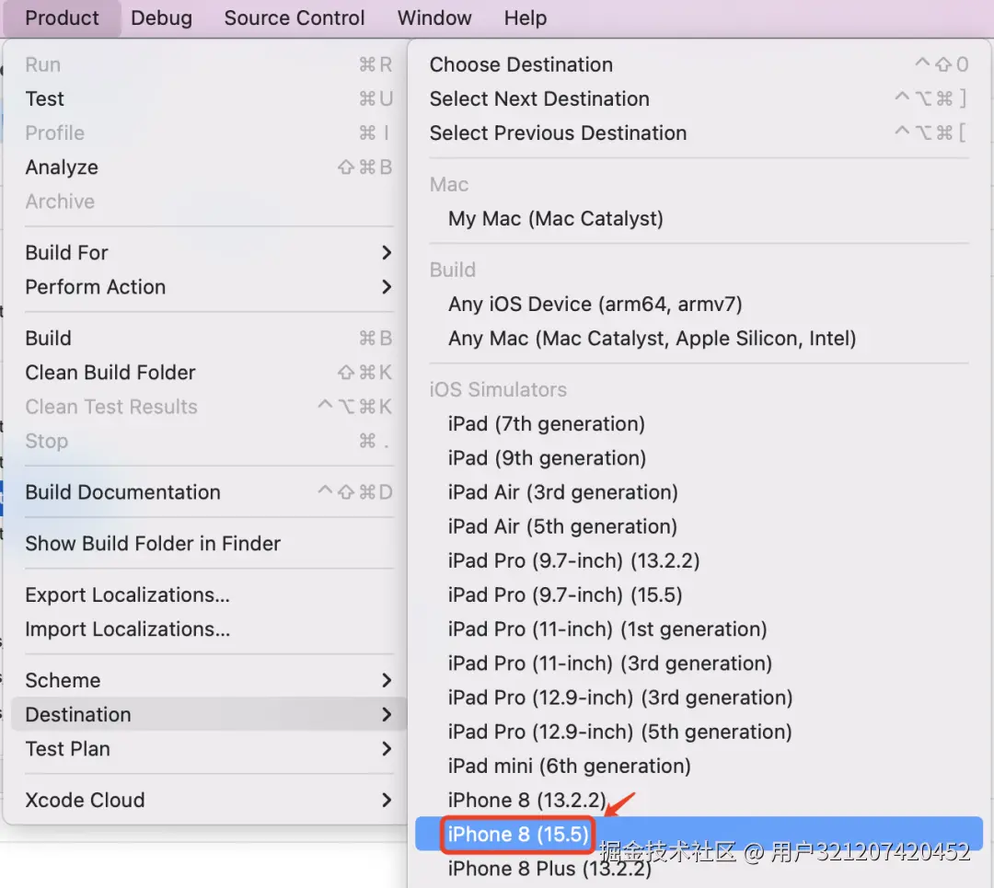Viewport: 994px width, 888px height.
Task: Choose iPad (9th generation) simulator
Action: tap(699, 458)
